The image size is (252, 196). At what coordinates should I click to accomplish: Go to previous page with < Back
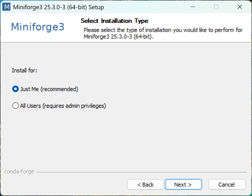(x=145, y=184)
